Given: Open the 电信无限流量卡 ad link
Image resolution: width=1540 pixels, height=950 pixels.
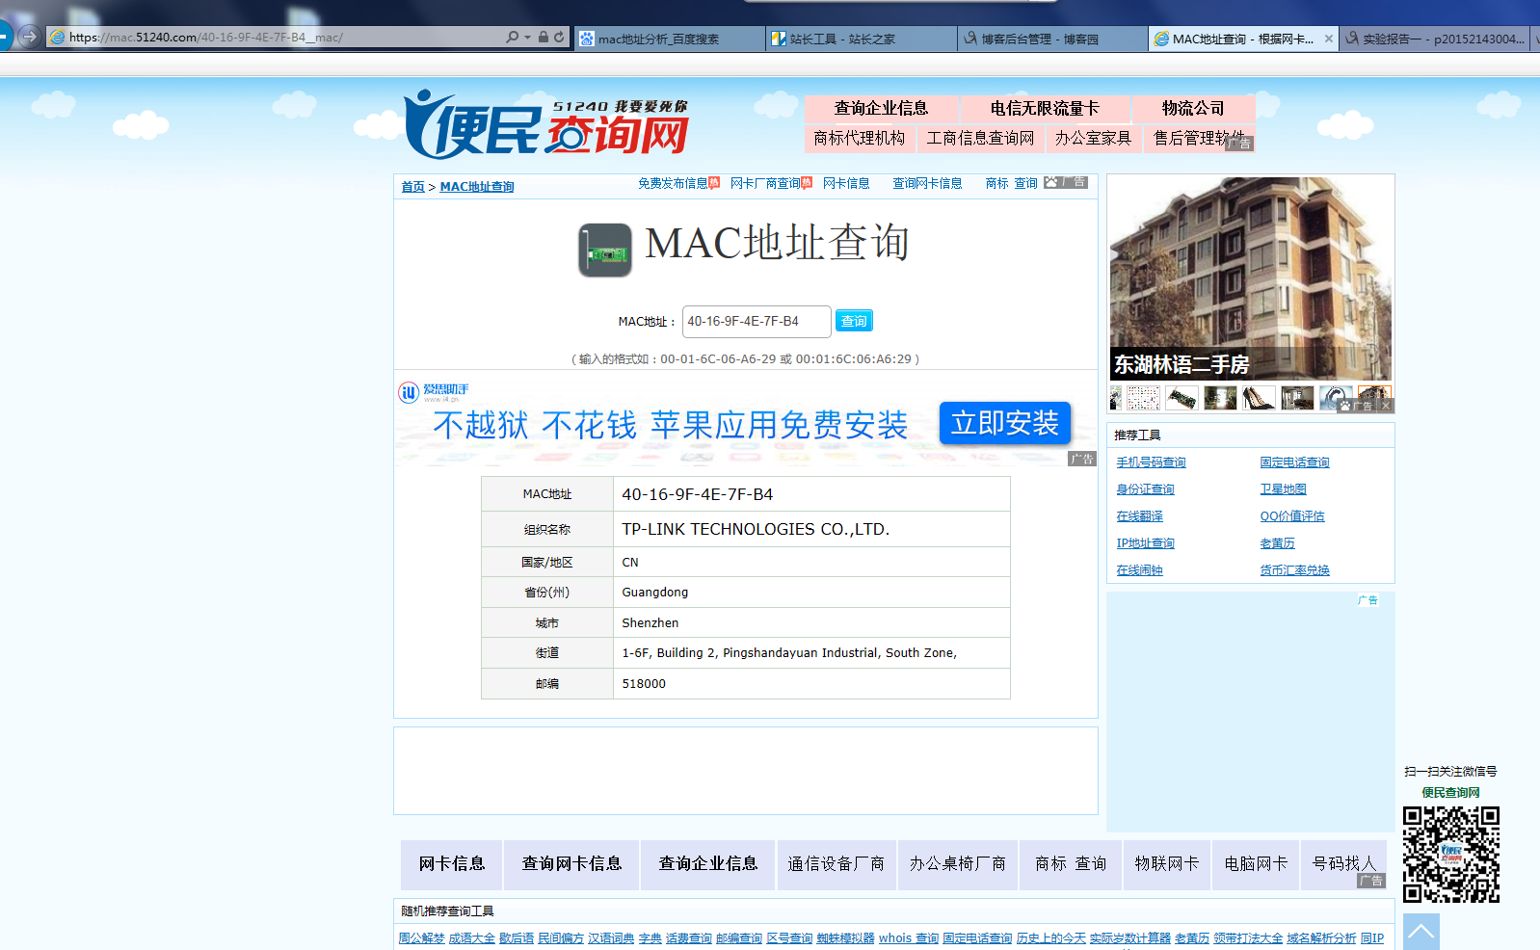Looking at the screenshot, I should tap(1045, 108).
